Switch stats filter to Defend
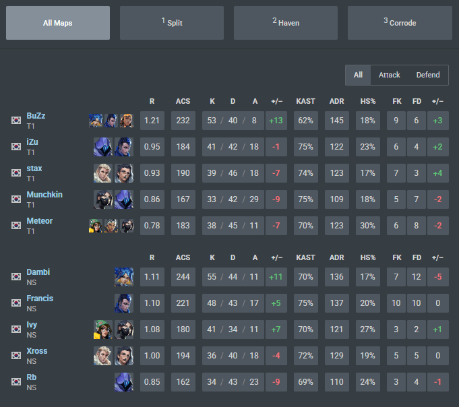 tap(428, 75)
